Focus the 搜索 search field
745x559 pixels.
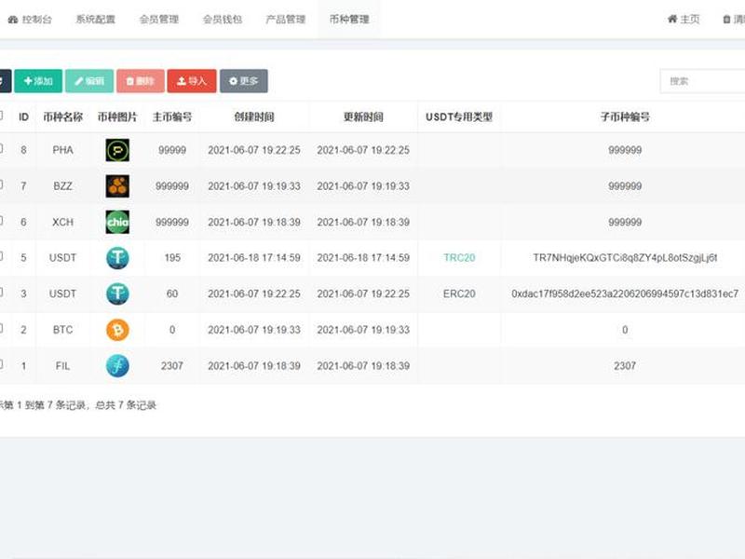point(703,81)
